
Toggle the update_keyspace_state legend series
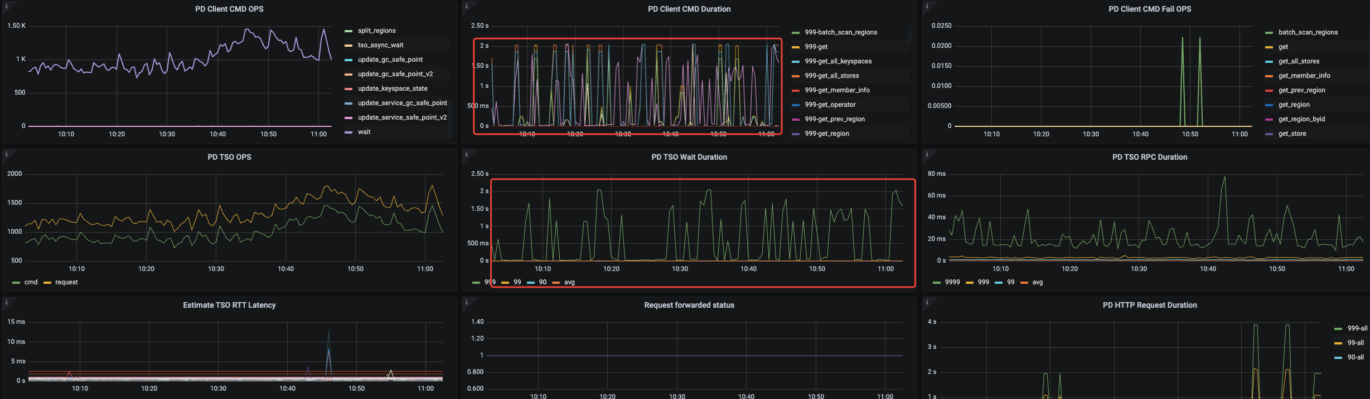click(x=393, y=88)
